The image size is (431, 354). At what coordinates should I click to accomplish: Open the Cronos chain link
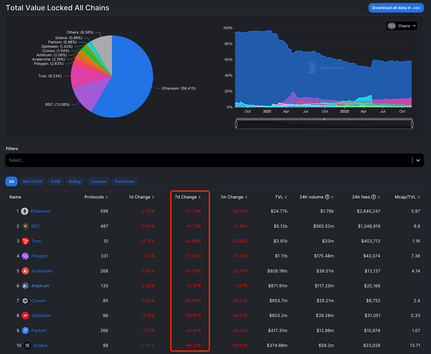(x=39, y=301)
